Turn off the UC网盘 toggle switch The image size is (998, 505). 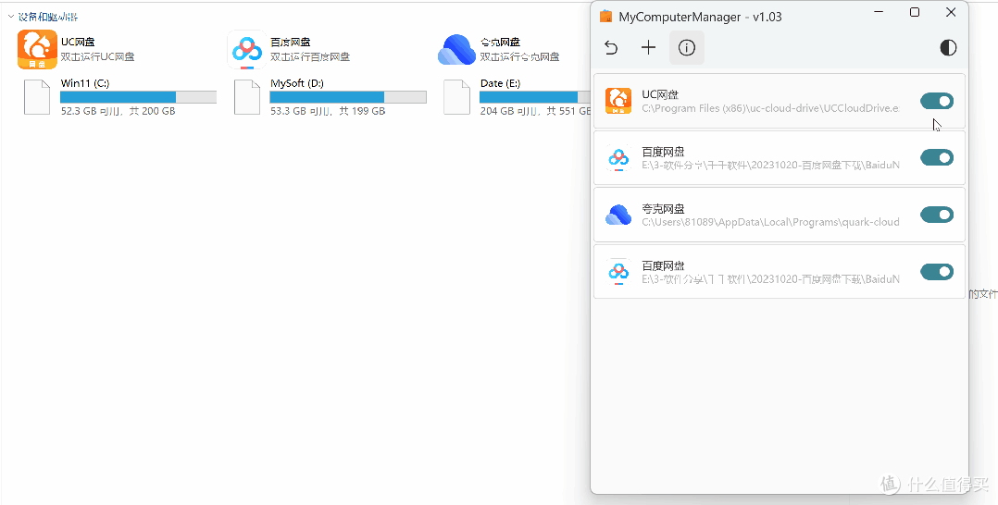937,101
